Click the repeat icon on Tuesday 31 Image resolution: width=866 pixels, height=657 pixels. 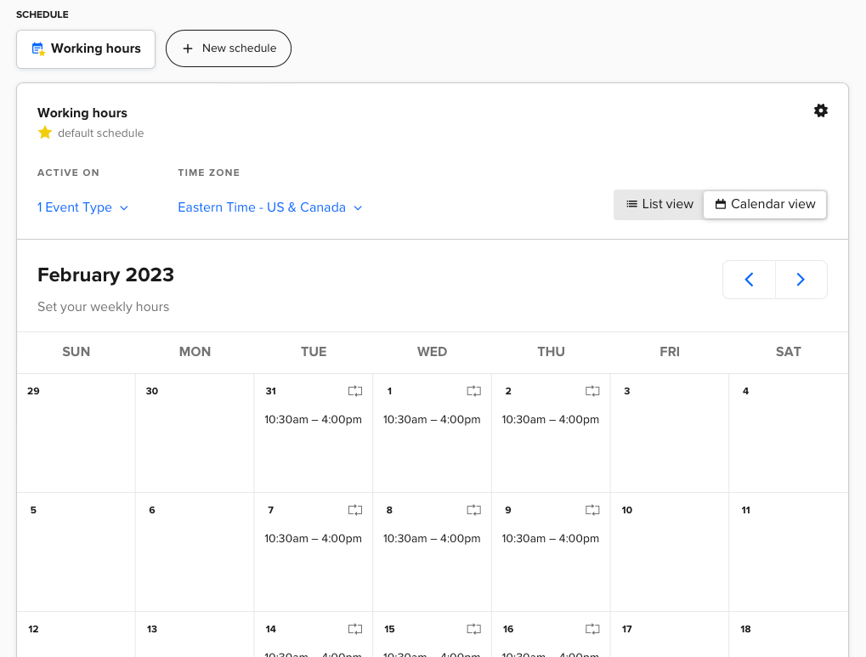tap(355, 391)
